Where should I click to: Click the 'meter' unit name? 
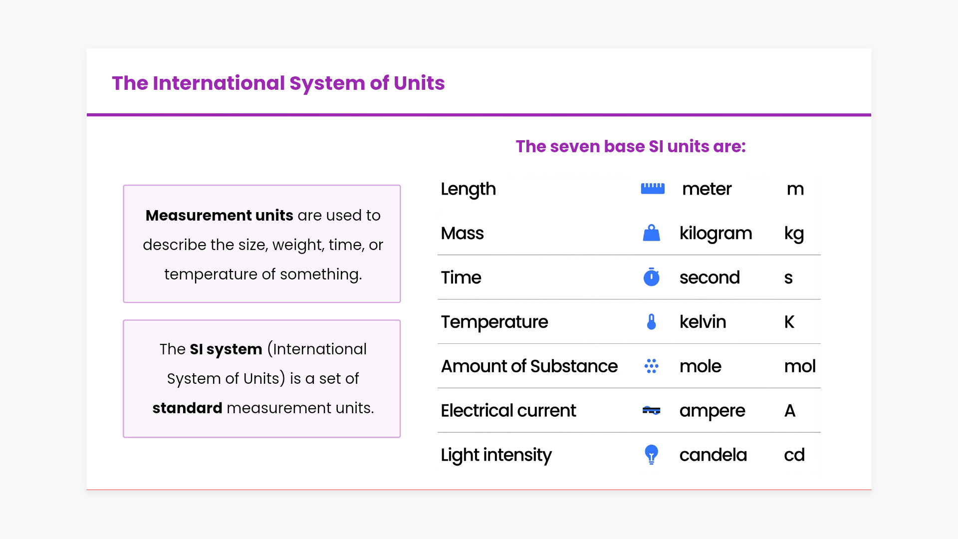pyautogui.click(x=707, y=189)
